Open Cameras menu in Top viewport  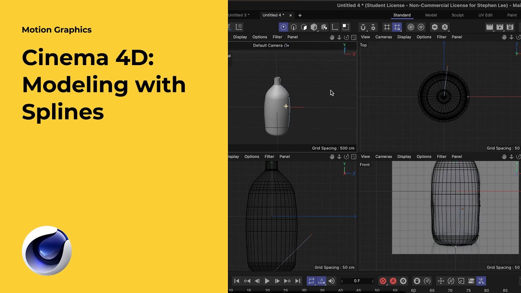click(x=383, y=37)
